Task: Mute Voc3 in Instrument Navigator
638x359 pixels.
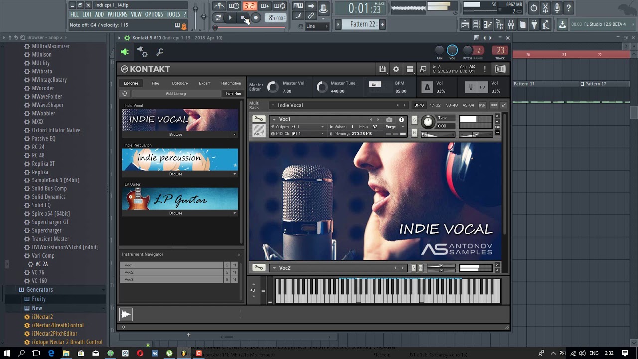Action: click(x=234, y=280)
